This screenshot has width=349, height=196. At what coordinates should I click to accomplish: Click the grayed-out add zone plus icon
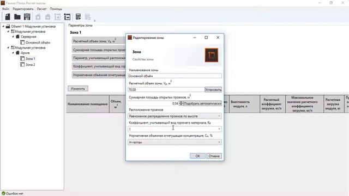point(57,17)
